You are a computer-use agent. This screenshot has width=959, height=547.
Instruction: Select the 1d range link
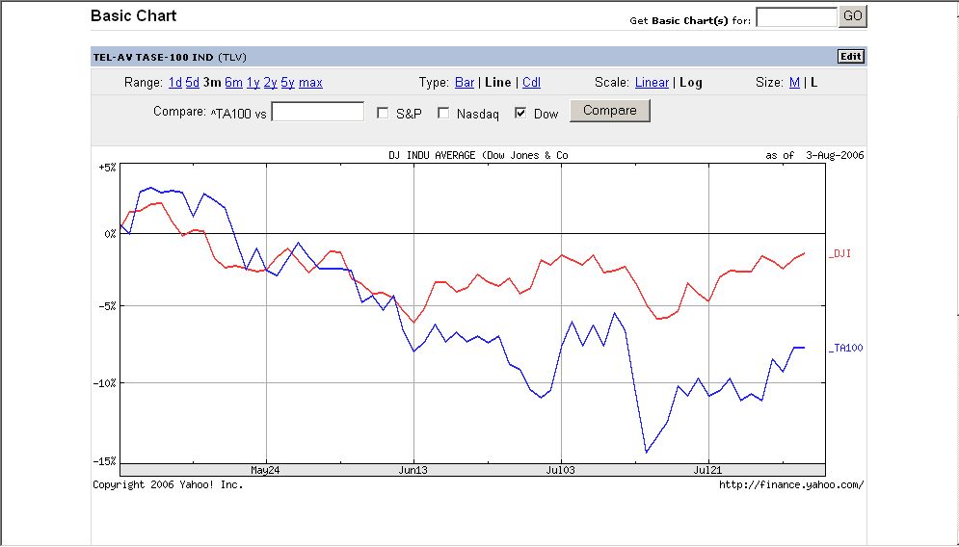(174, 83)
